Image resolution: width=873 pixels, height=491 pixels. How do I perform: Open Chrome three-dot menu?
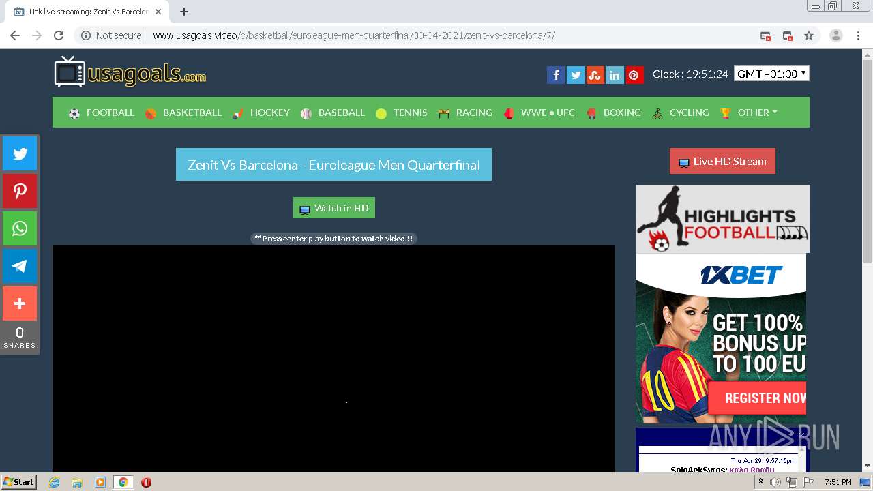[858, 35]
